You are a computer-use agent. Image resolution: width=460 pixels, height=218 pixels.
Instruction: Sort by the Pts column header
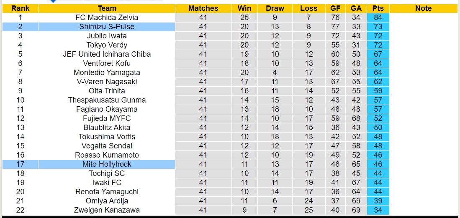pyautogui.click(x=378, y=8)
